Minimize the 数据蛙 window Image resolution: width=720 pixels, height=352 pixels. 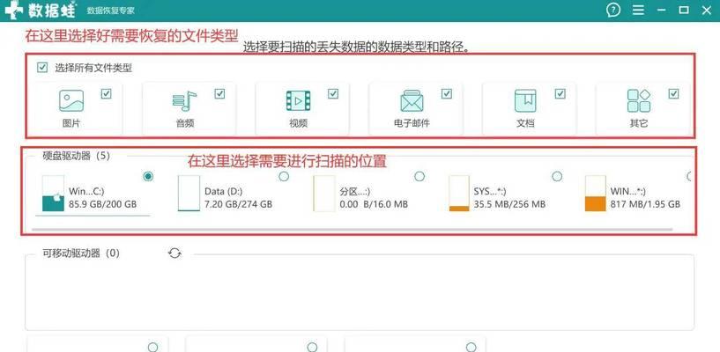click(x=661, y=10)
